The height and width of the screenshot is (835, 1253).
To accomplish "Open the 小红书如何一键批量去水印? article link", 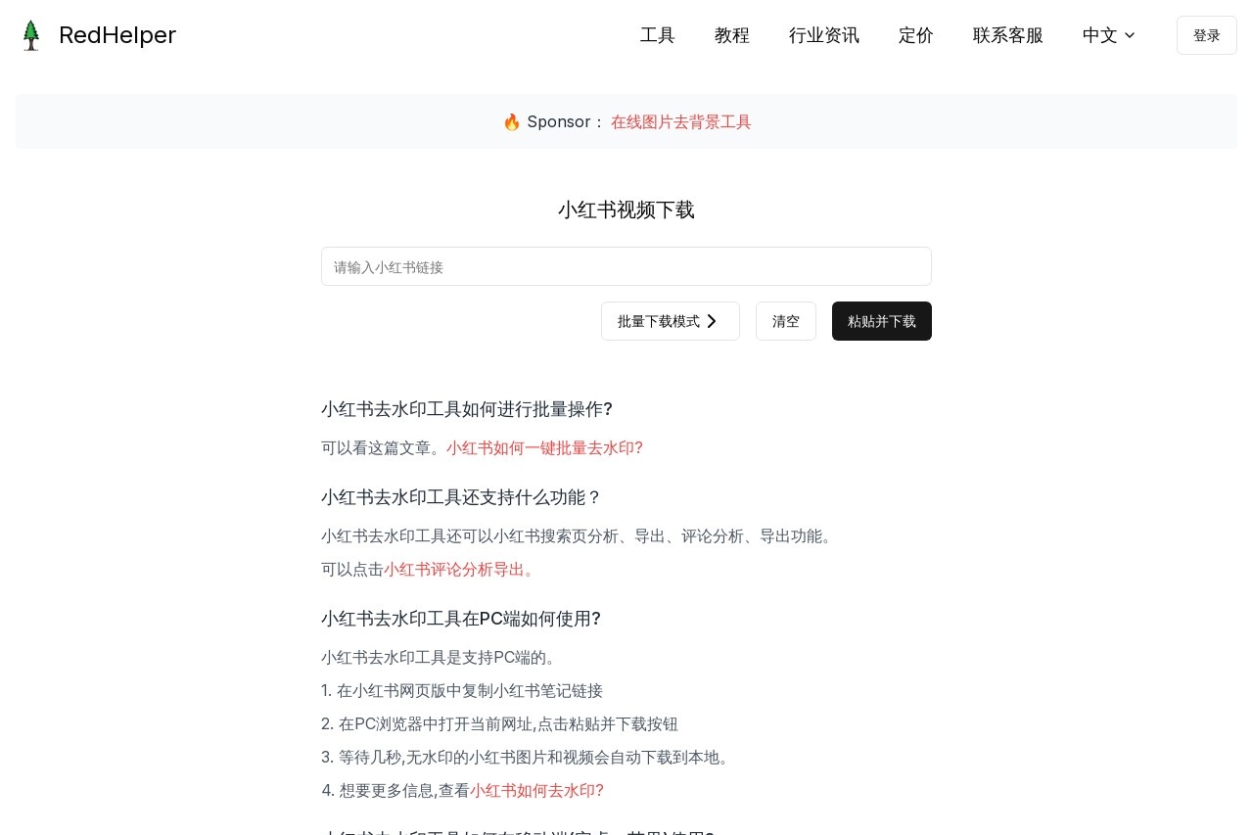I will tap(544, 447).
